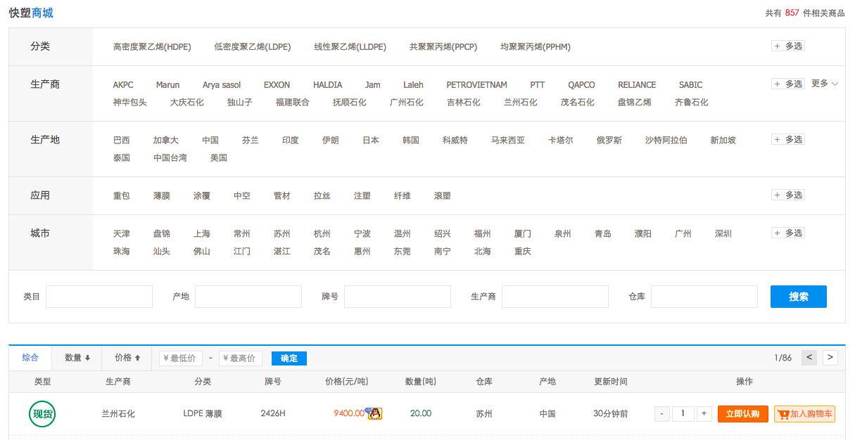This screenshot has width=855, height=440.
Task: Enable 多选 multi-select for 生产地 row
Action: click(x=788, y=140)
